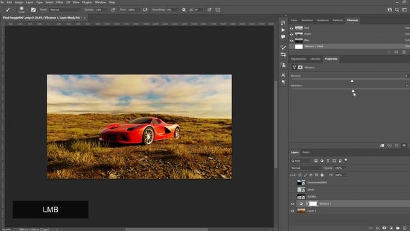Open the layer blend mode dropdown
The image size is (410, 231).
point(306,168)
